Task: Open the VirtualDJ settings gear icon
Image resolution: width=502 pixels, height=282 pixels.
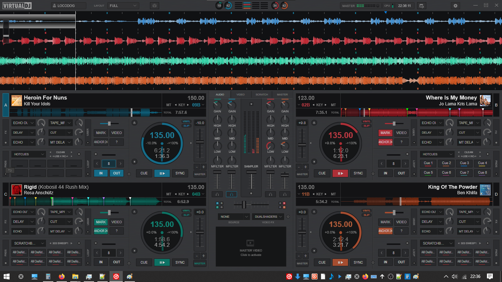Action: (456, 6)
